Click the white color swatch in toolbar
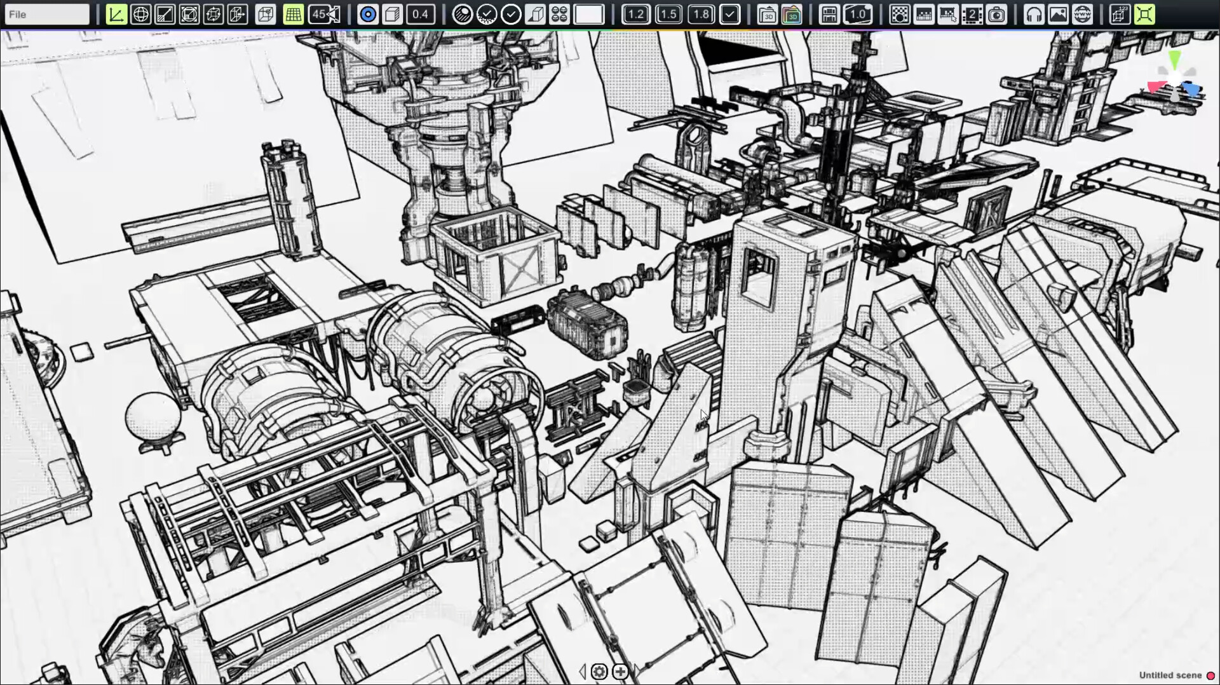The height and width of the screenshot is (685, 1220). [588, 14]
